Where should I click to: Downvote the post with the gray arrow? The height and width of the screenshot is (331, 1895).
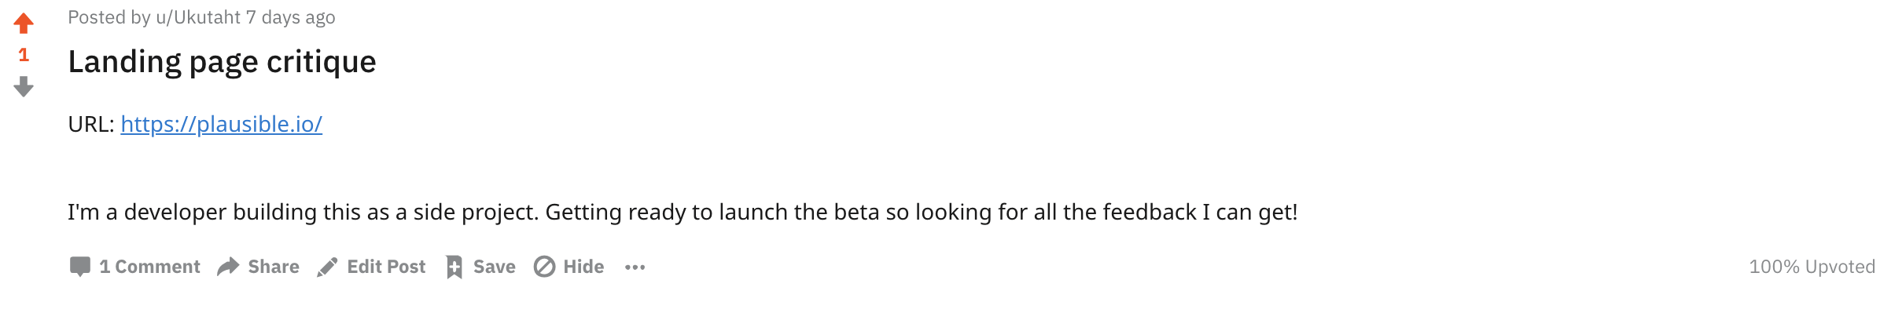pos(24,86)
